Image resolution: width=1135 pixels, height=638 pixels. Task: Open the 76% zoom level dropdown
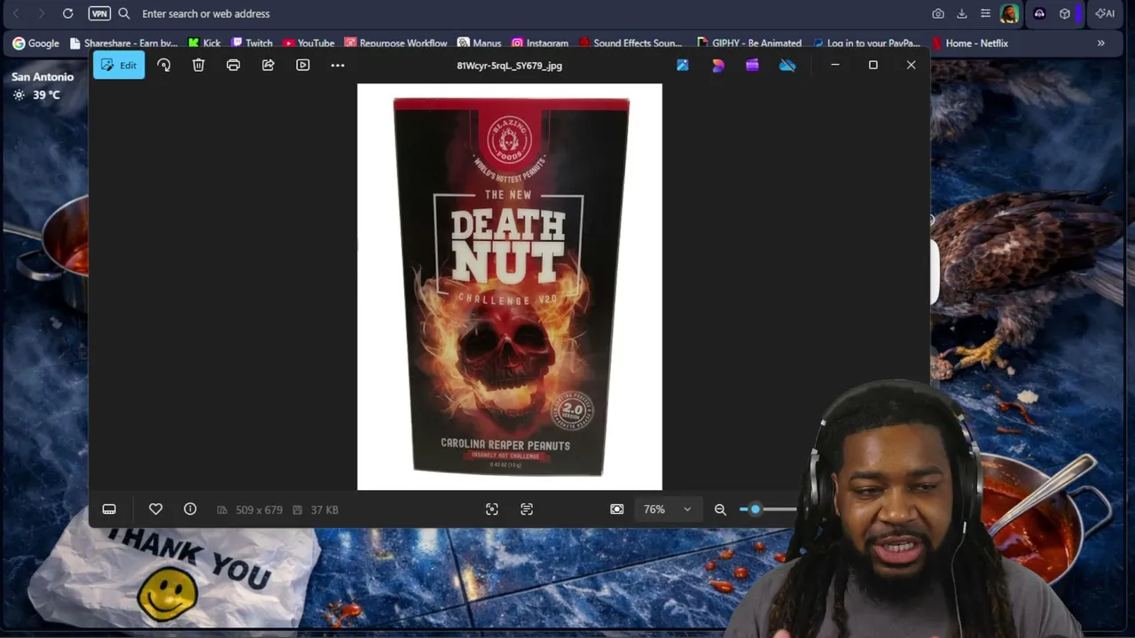click(x=668, y=510)
